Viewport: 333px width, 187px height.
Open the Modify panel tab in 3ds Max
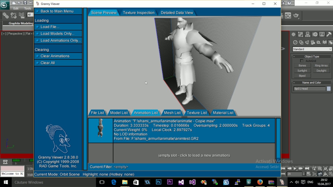pos(300,34)
